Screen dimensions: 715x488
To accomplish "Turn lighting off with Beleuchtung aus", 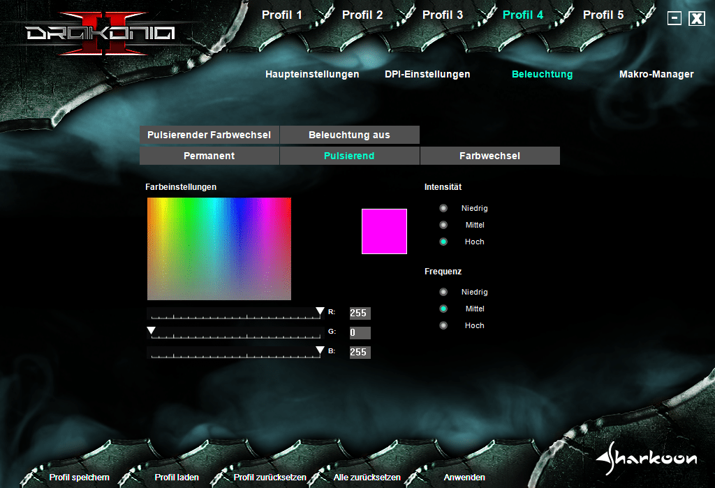I will click(x=349, y=135).
